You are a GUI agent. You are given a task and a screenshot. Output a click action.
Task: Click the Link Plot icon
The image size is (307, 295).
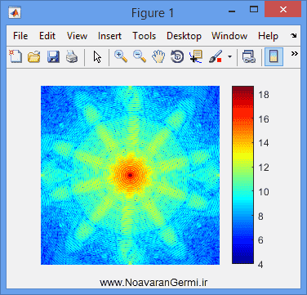[249, 56]
